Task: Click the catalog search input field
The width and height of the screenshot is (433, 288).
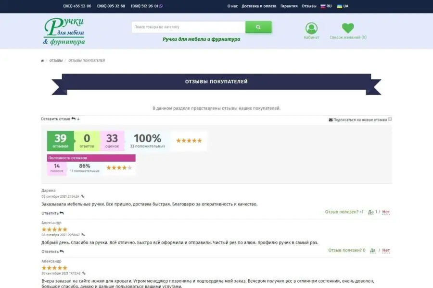Action: (188, 27)
